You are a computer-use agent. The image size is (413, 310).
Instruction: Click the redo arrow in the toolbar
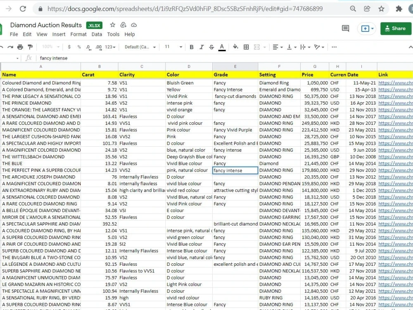(x=10, y=47)
